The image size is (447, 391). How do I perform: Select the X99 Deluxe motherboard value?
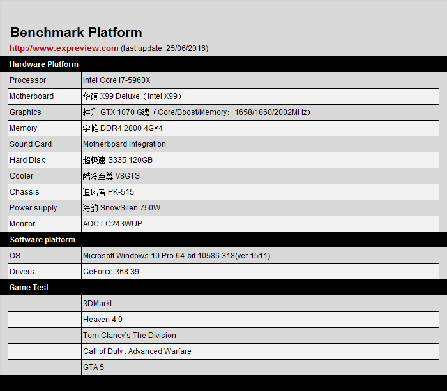132,96
